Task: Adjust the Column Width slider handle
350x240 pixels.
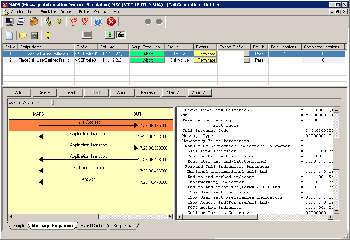Action: tap(53, 102)
